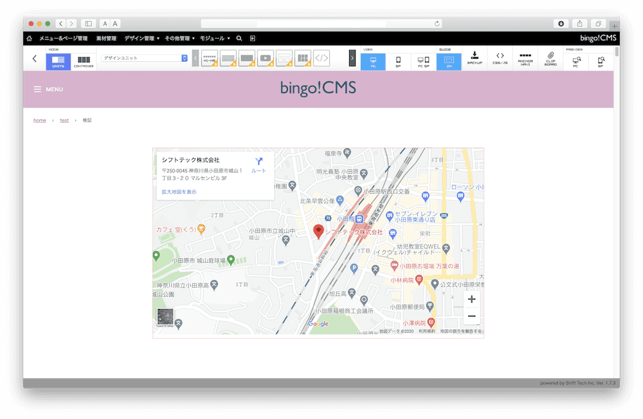The height and width of the screenshot is (419, 643).
Task: Select PC view mode
Action: click(373, 62)
